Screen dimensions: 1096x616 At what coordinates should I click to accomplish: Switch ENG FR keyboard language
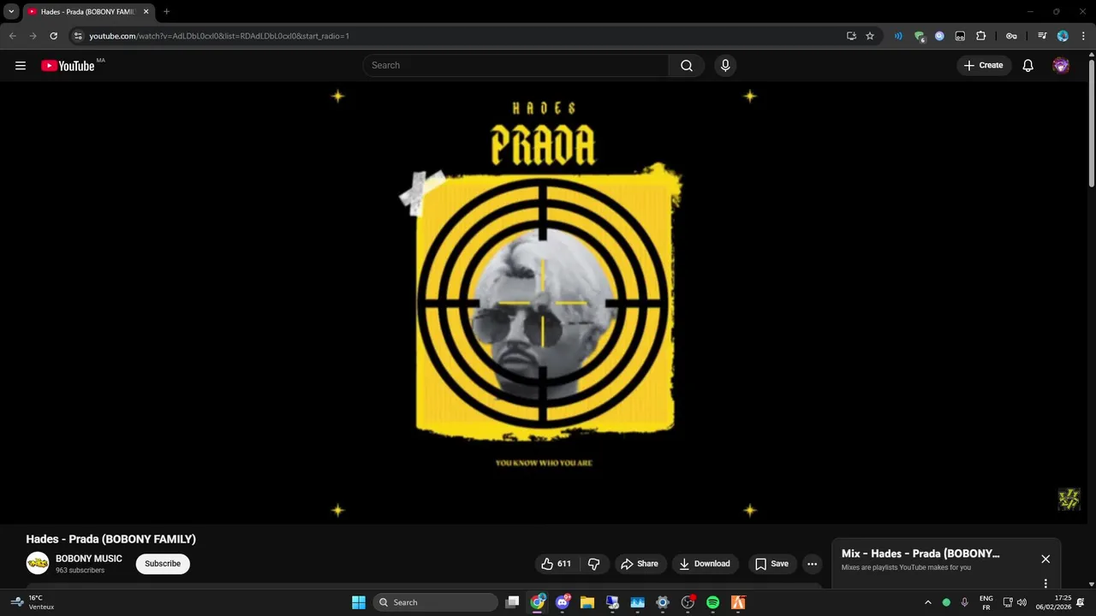point(986,602)
